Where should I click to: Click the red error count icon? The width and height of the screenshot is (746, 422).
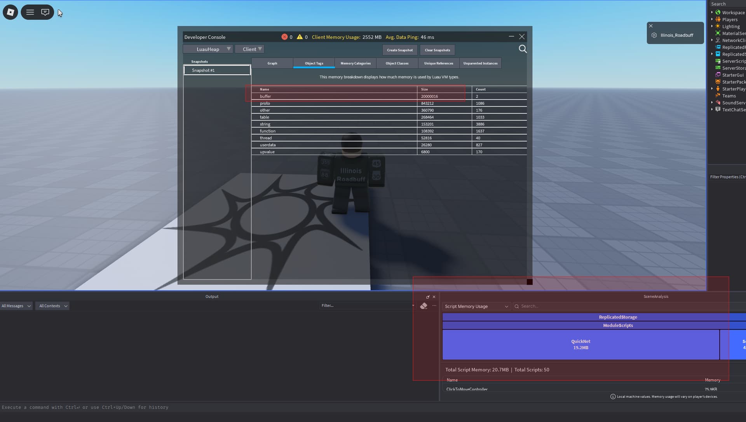coord(284,37)
